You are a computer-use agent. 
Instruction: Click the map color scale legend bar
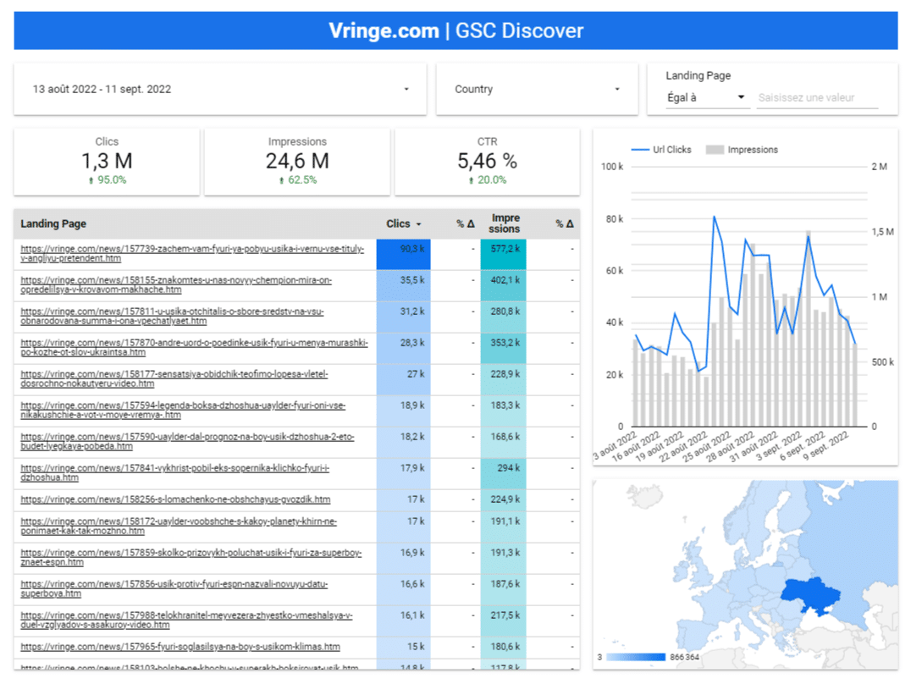636,657
